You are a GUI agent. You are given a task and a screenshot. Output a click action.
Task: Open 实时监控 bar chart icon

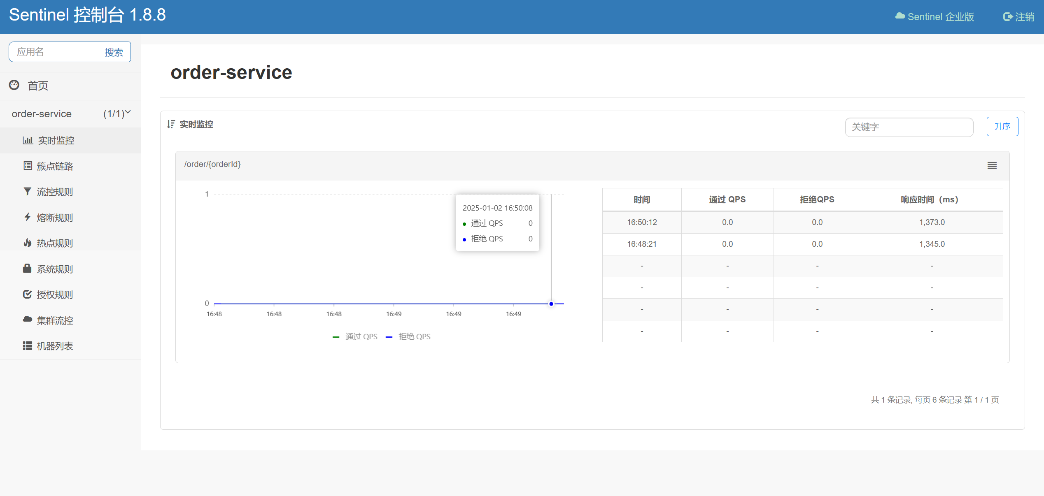(x=28, y=140)
